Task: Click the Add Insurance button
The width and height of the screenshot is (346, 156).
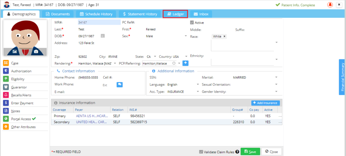Action: (266, 103)
